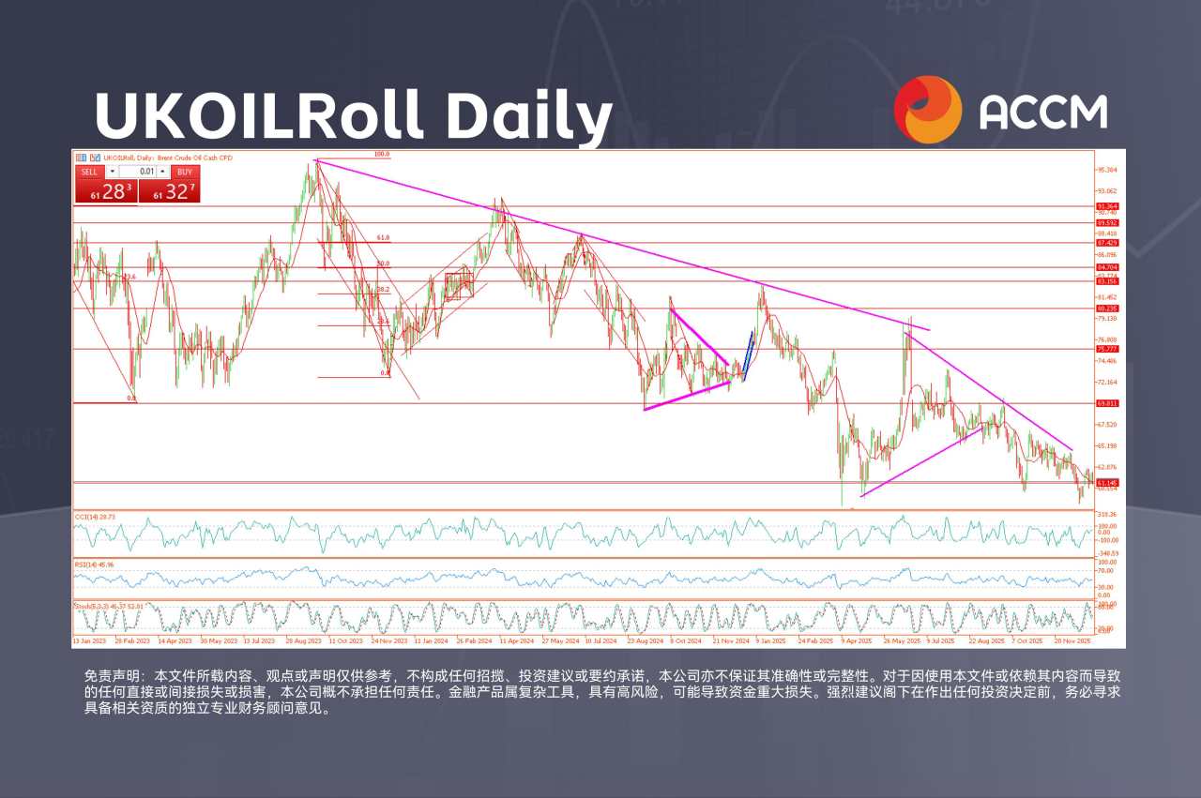1201x798 pixels.
Task: Click the 80.236 price level tag
Action: point(1107,309)
